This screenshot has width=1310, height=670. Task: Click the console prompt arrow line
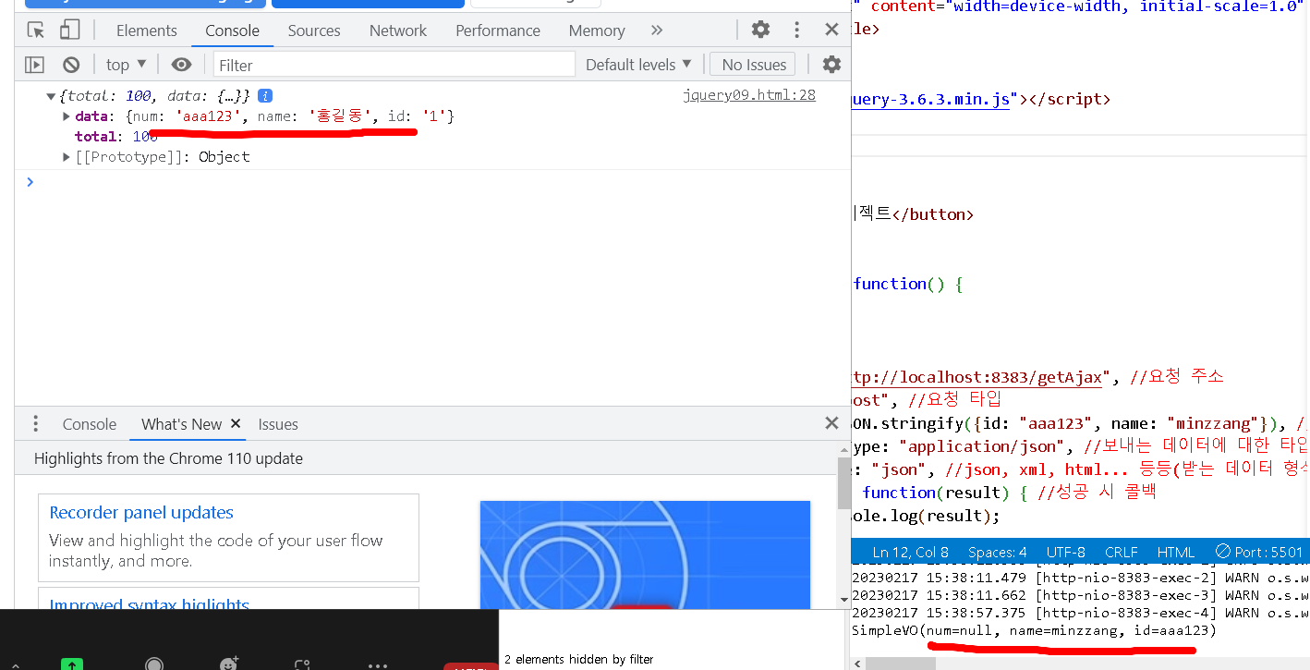(432, 181)
